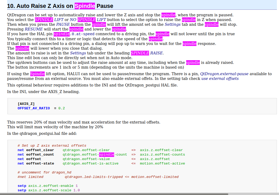Viewport: 279px width, 195px height.
Task: Click "Settings" in the "lift the amount set" sentence
Action: [x=173, y=24]
